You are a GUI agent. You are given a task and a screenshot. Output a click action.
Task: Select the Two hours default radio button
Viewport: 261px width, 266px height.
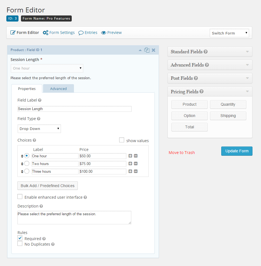27,163
